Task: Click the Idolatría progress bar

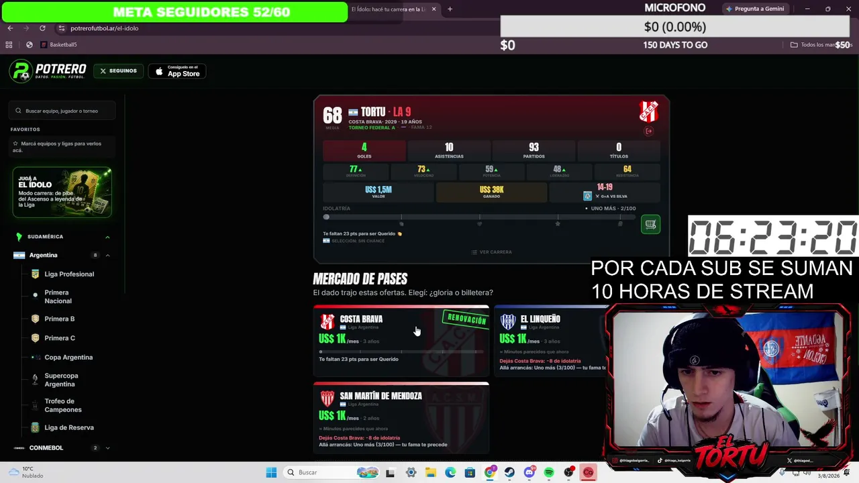Action: point(479,217)
